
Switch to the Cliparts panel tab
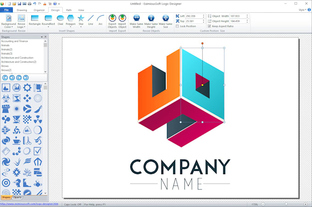[x=17, y=197]
